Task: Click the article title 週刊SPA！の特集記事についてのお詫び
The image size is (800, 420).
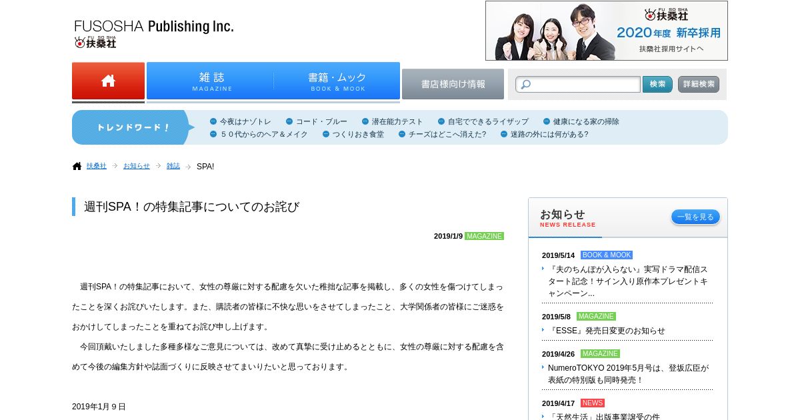Action: [x=191, y=207]
